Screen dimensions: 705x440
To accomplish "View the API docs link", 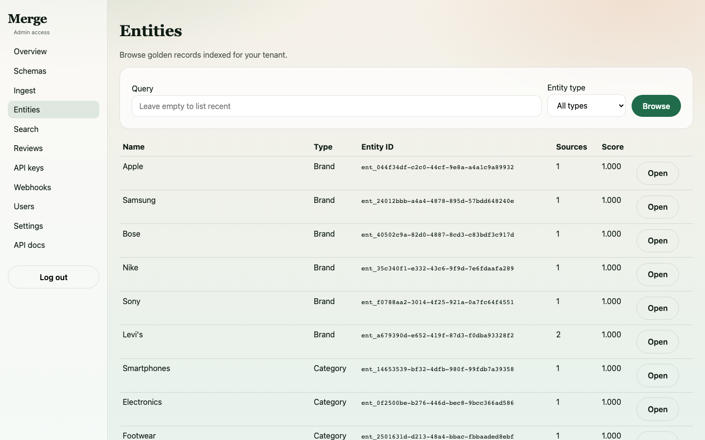I will (x=53, y=245).
